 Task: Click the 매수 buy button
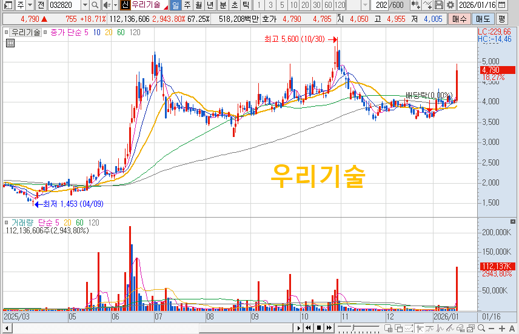tap(460, 19)
